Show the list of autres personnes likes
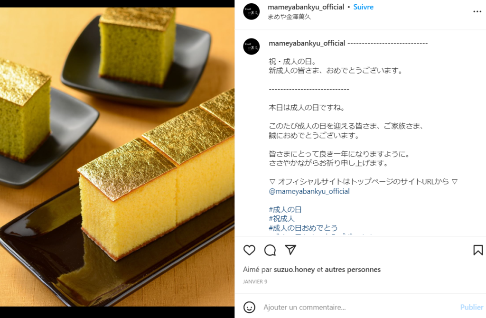 [353, 270]
